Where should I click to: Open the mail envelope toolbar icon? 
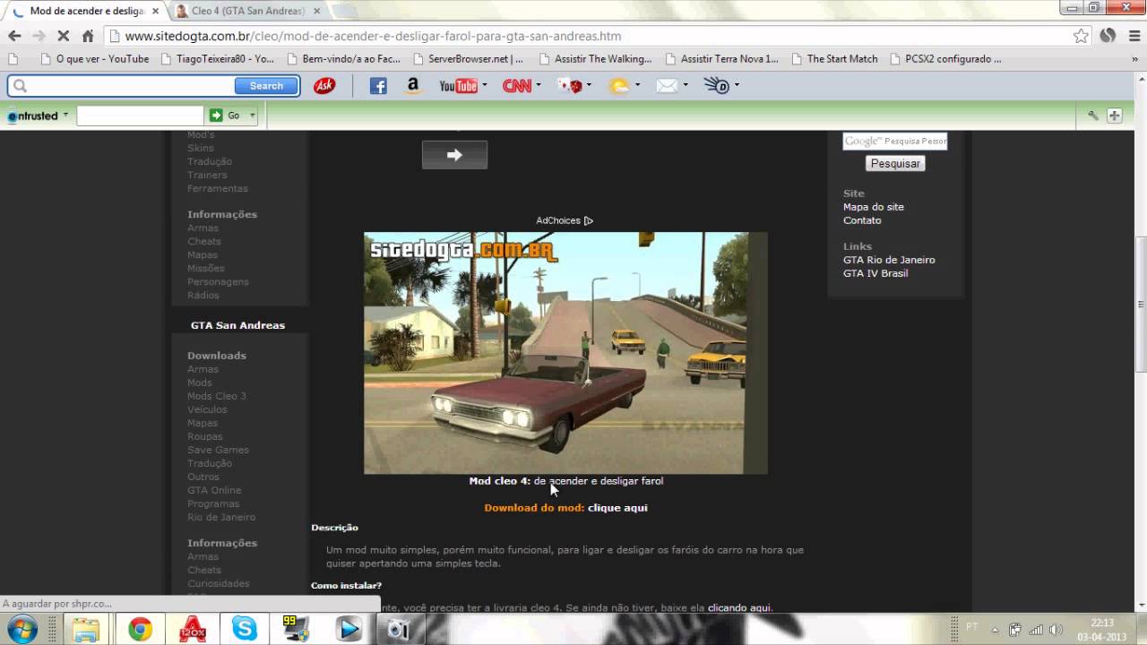point(667,86)
